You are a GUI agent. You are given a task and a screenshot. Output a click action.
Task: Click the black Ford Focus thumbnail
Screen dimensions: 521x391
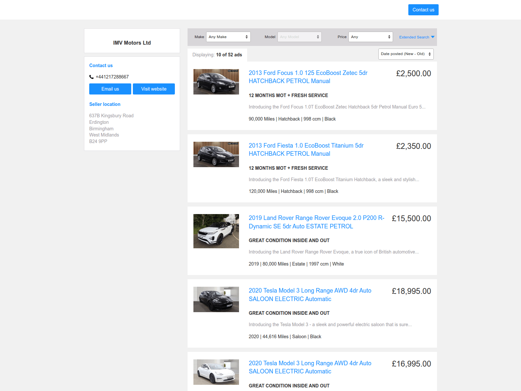(x=216, y=82)
